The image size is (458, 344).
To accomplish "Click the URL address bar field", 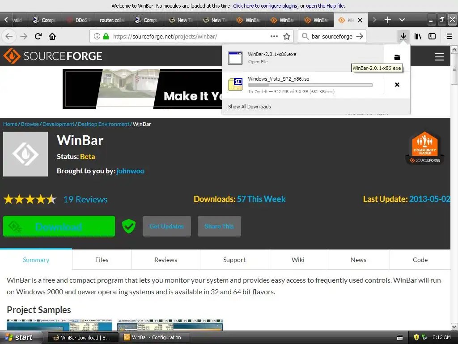I will [x=191, y=36].
